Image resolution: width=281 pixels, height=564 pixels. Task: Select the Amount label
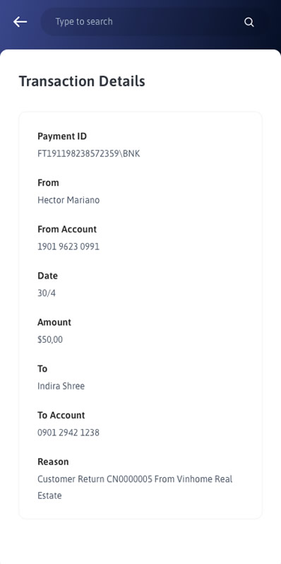click(54, 322)
